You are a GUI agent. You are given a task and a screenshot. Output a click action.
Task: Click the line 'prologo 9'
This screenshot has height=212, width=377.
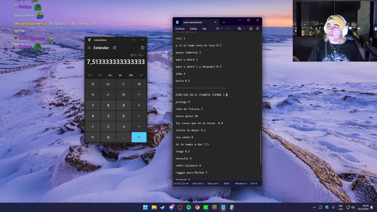(183, 102)
